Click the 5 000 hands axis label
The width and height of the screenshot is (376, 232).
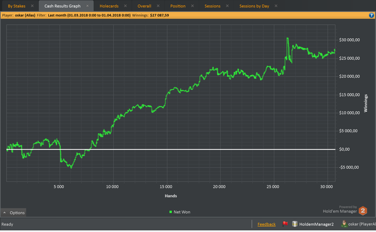click(59, 187)
